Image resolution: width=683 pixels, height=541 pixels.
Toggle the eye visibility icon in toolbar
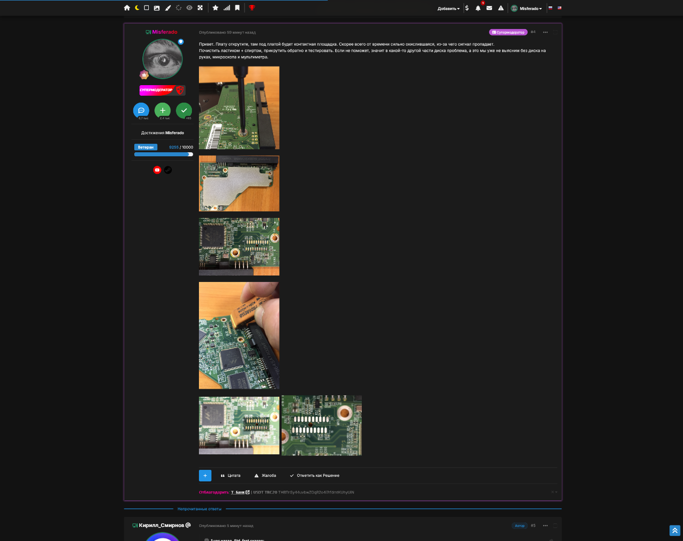tap(189, 8)
